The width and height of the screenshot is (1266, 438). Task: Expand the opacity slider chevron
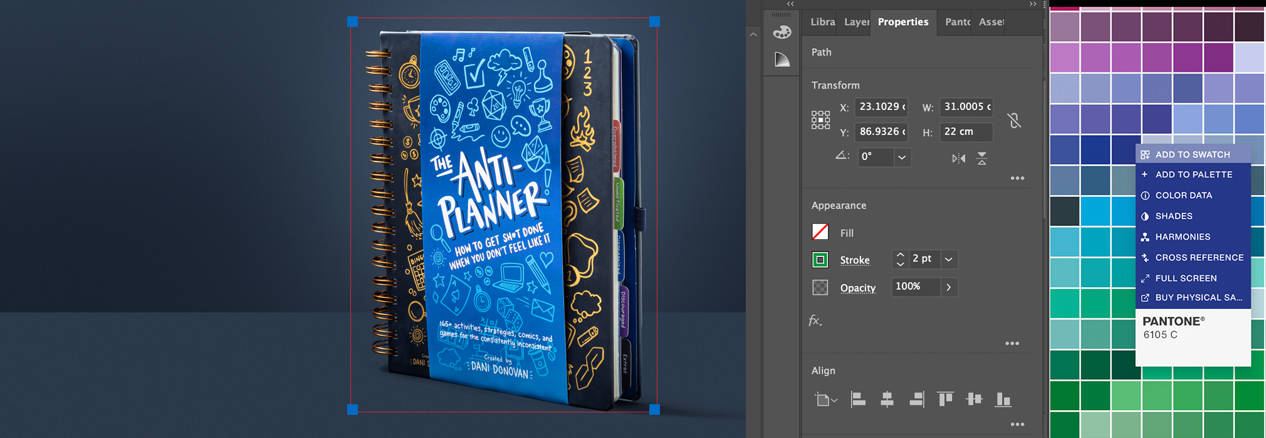[949, 287]
